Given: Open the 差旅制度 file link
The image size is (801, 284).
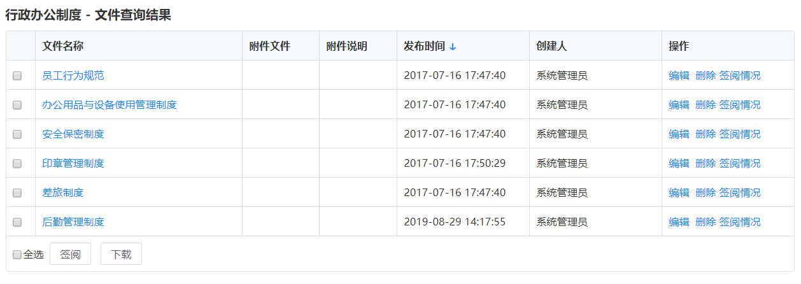Looking at the screenshot, I should tap(63, 193).
